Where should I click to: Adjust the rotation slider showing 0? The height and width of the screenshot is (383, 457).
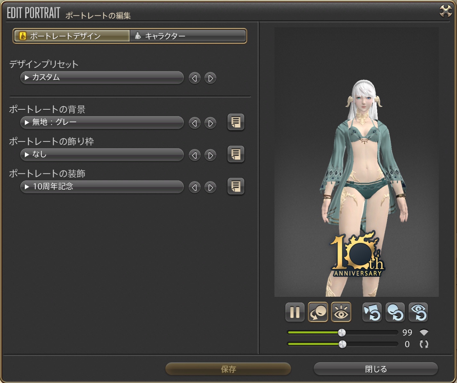point(342,344)
